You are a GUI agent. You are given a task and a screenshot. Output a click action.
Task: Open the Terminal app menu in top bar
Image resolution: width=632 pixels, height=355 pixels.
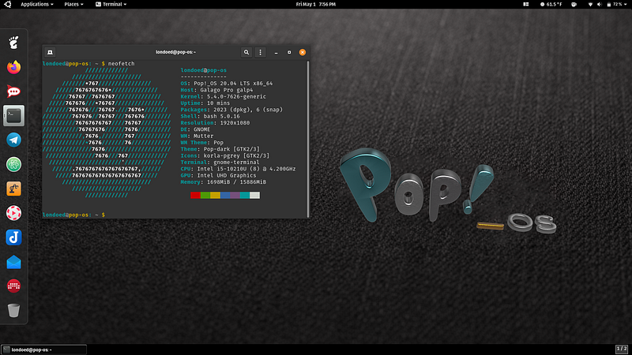coord(111,4)
